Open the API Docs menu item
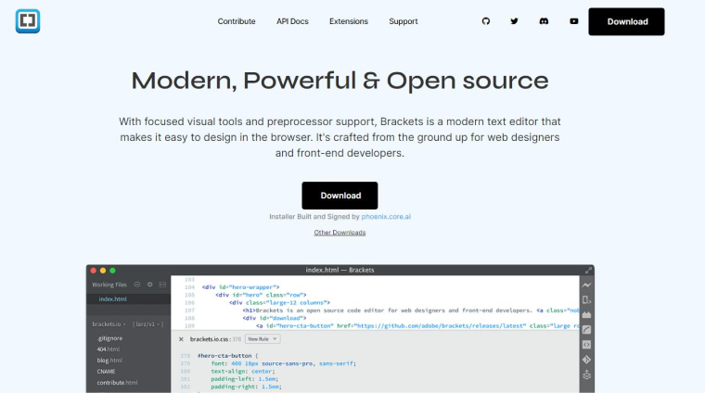The height and width of the screenshot is (393, 705). coord(292,21)
